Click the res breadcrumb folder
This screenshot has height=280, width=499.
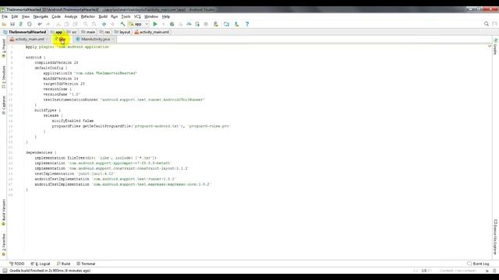coord(104,32)
